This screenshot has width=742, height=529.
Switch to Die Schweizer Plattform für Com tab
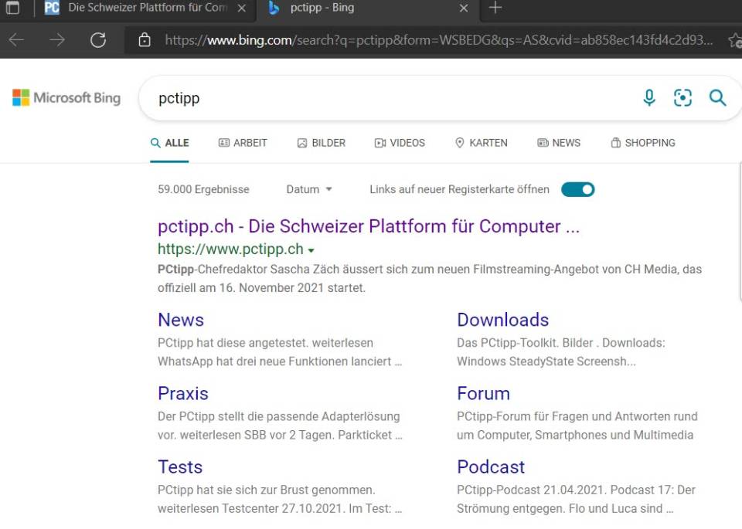147,8
